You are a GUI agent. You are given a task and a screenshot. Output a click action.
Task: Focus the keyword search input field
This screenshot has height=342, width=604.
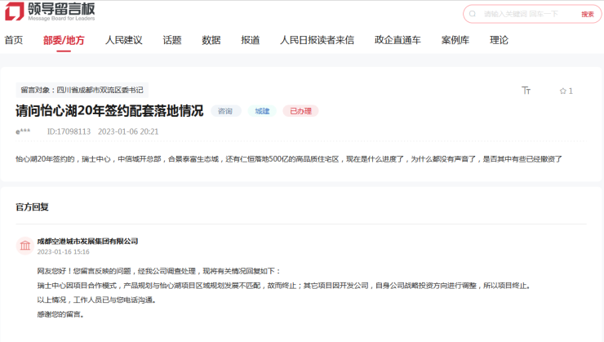(x=526, y=14)
